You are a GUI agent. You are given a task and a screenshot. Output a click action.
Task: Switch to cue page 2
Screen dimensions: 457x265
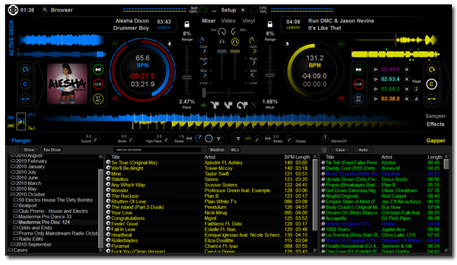click(x=417, y=89)
